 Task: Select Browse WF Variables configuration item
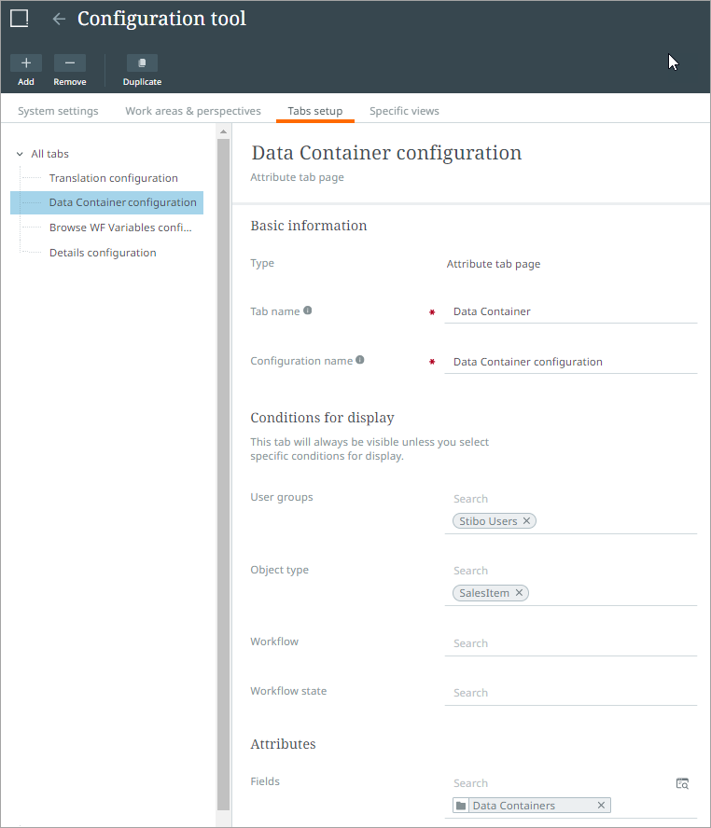(x=120, y=228)
